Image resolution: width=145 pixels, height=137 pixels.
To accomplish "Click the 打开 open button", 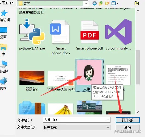I will pos(128,120).
